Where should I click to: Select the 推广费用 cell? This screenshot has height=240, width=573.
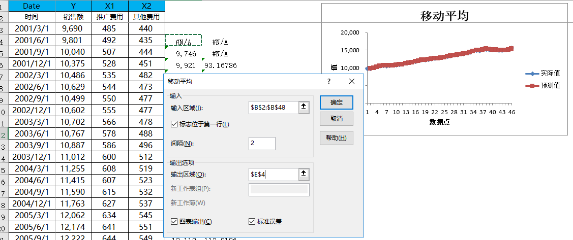pos(110,17)
